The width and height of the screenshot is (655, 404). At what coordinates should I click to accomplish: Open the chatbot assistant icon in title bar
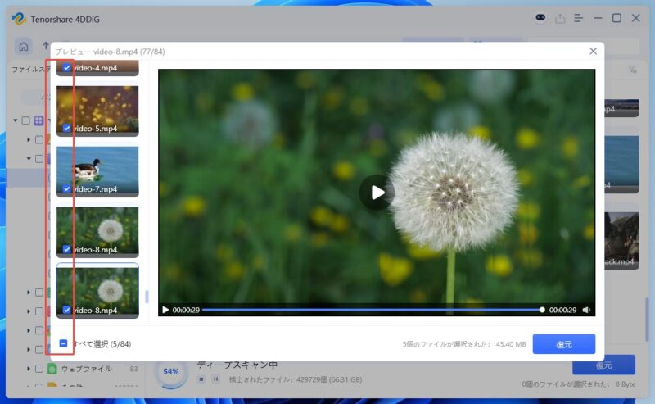pos(540,18)
